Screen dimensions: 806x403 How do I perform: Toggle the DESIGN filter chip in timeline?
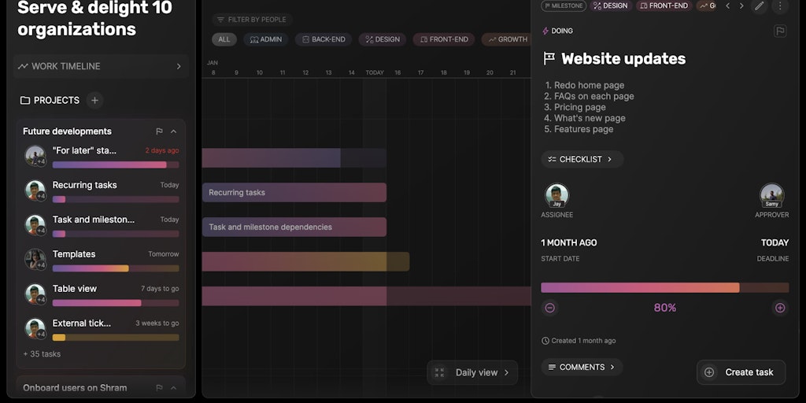tap(383, 39)
